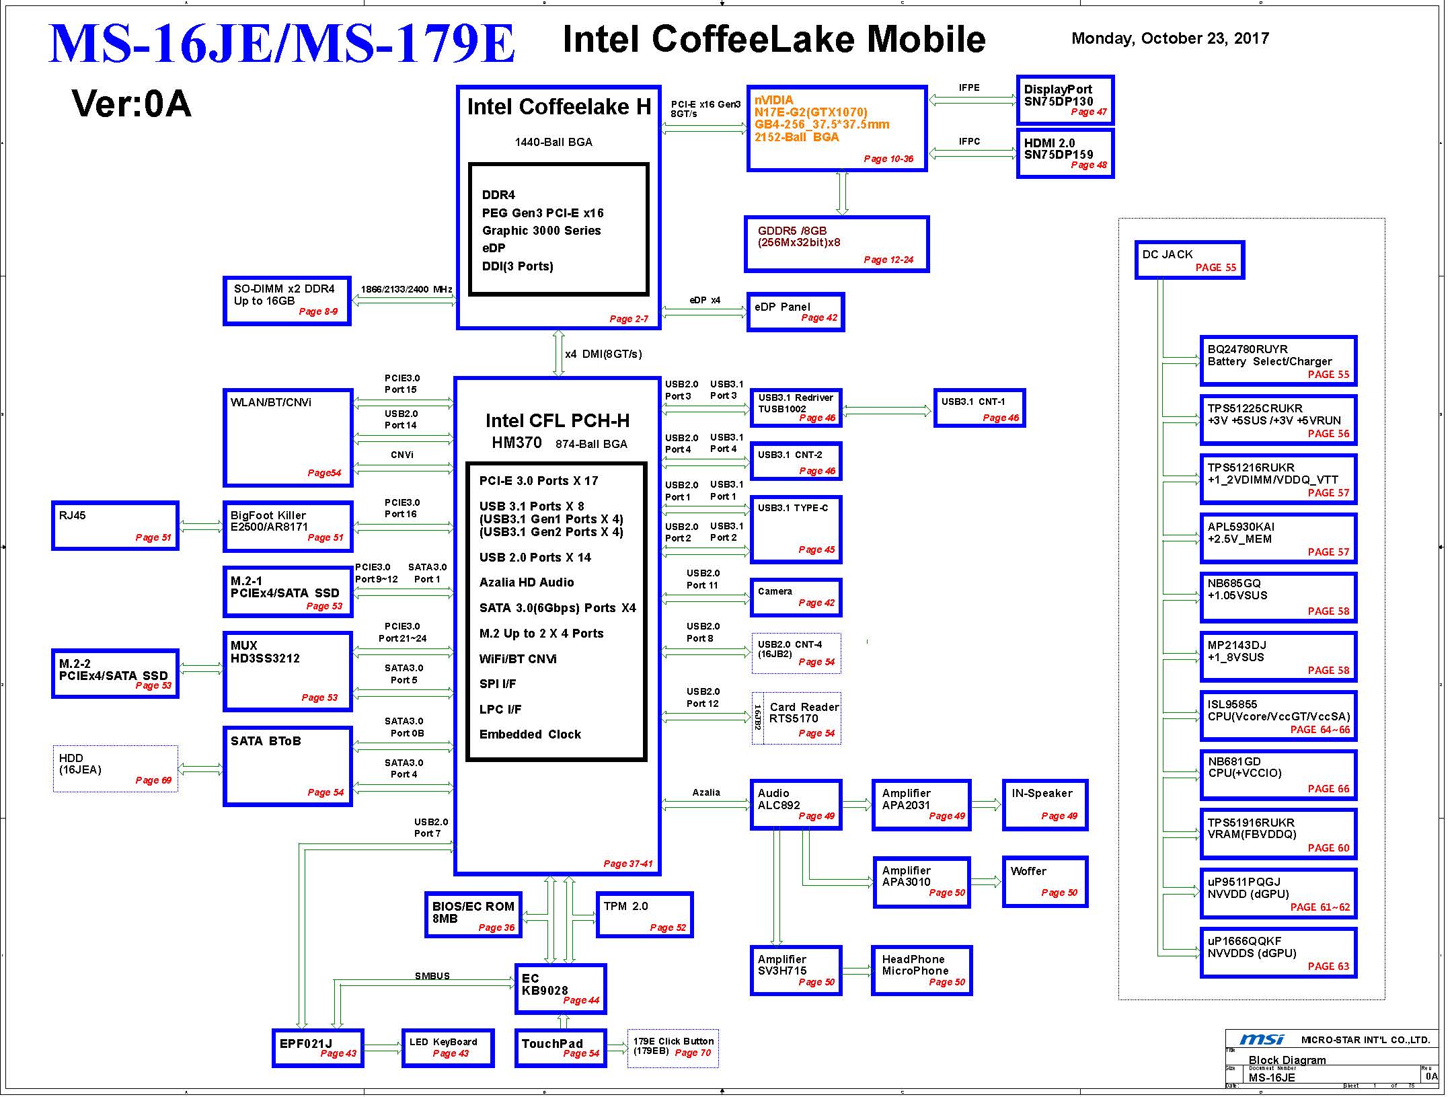The height and width of the screenshot is (1097, 1452).
Task: Select the BIOS/EC ROM 8MB block
Action: (x=473, y=915)
